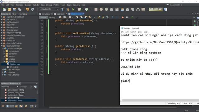This screenshot has height=112, width=199.
Task: Collapse the Source Packages node
Action: coord(3,49)
